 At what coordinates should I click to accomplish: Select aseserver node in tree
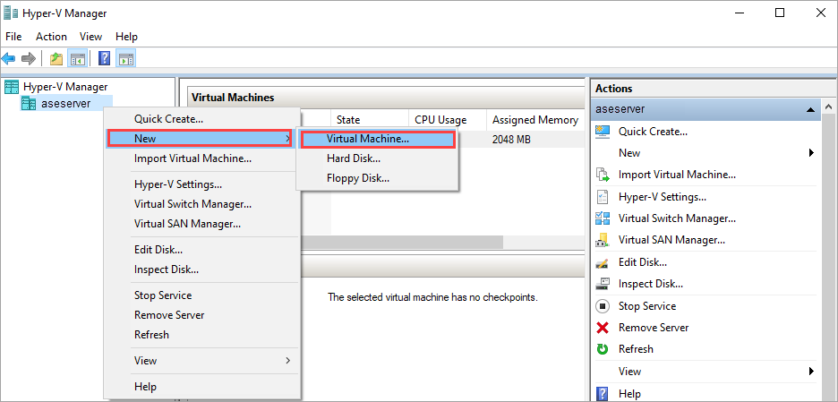[x=65, y=103]
